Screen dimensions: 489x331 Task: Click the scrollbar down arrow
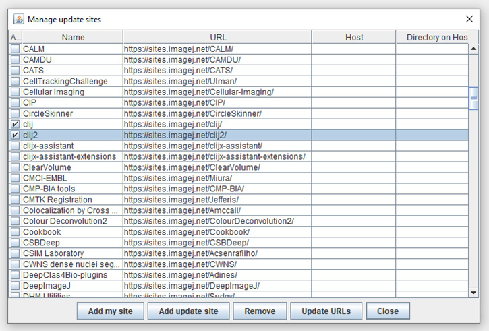pos(473,293)
